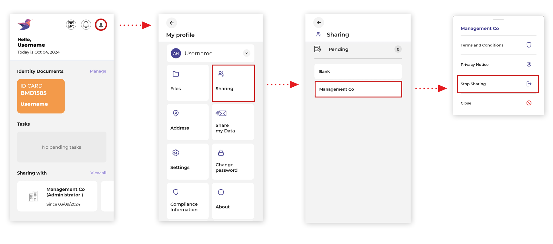Click the Management Co sheet title
Screen dimensions: 553x244
point(480,28)
